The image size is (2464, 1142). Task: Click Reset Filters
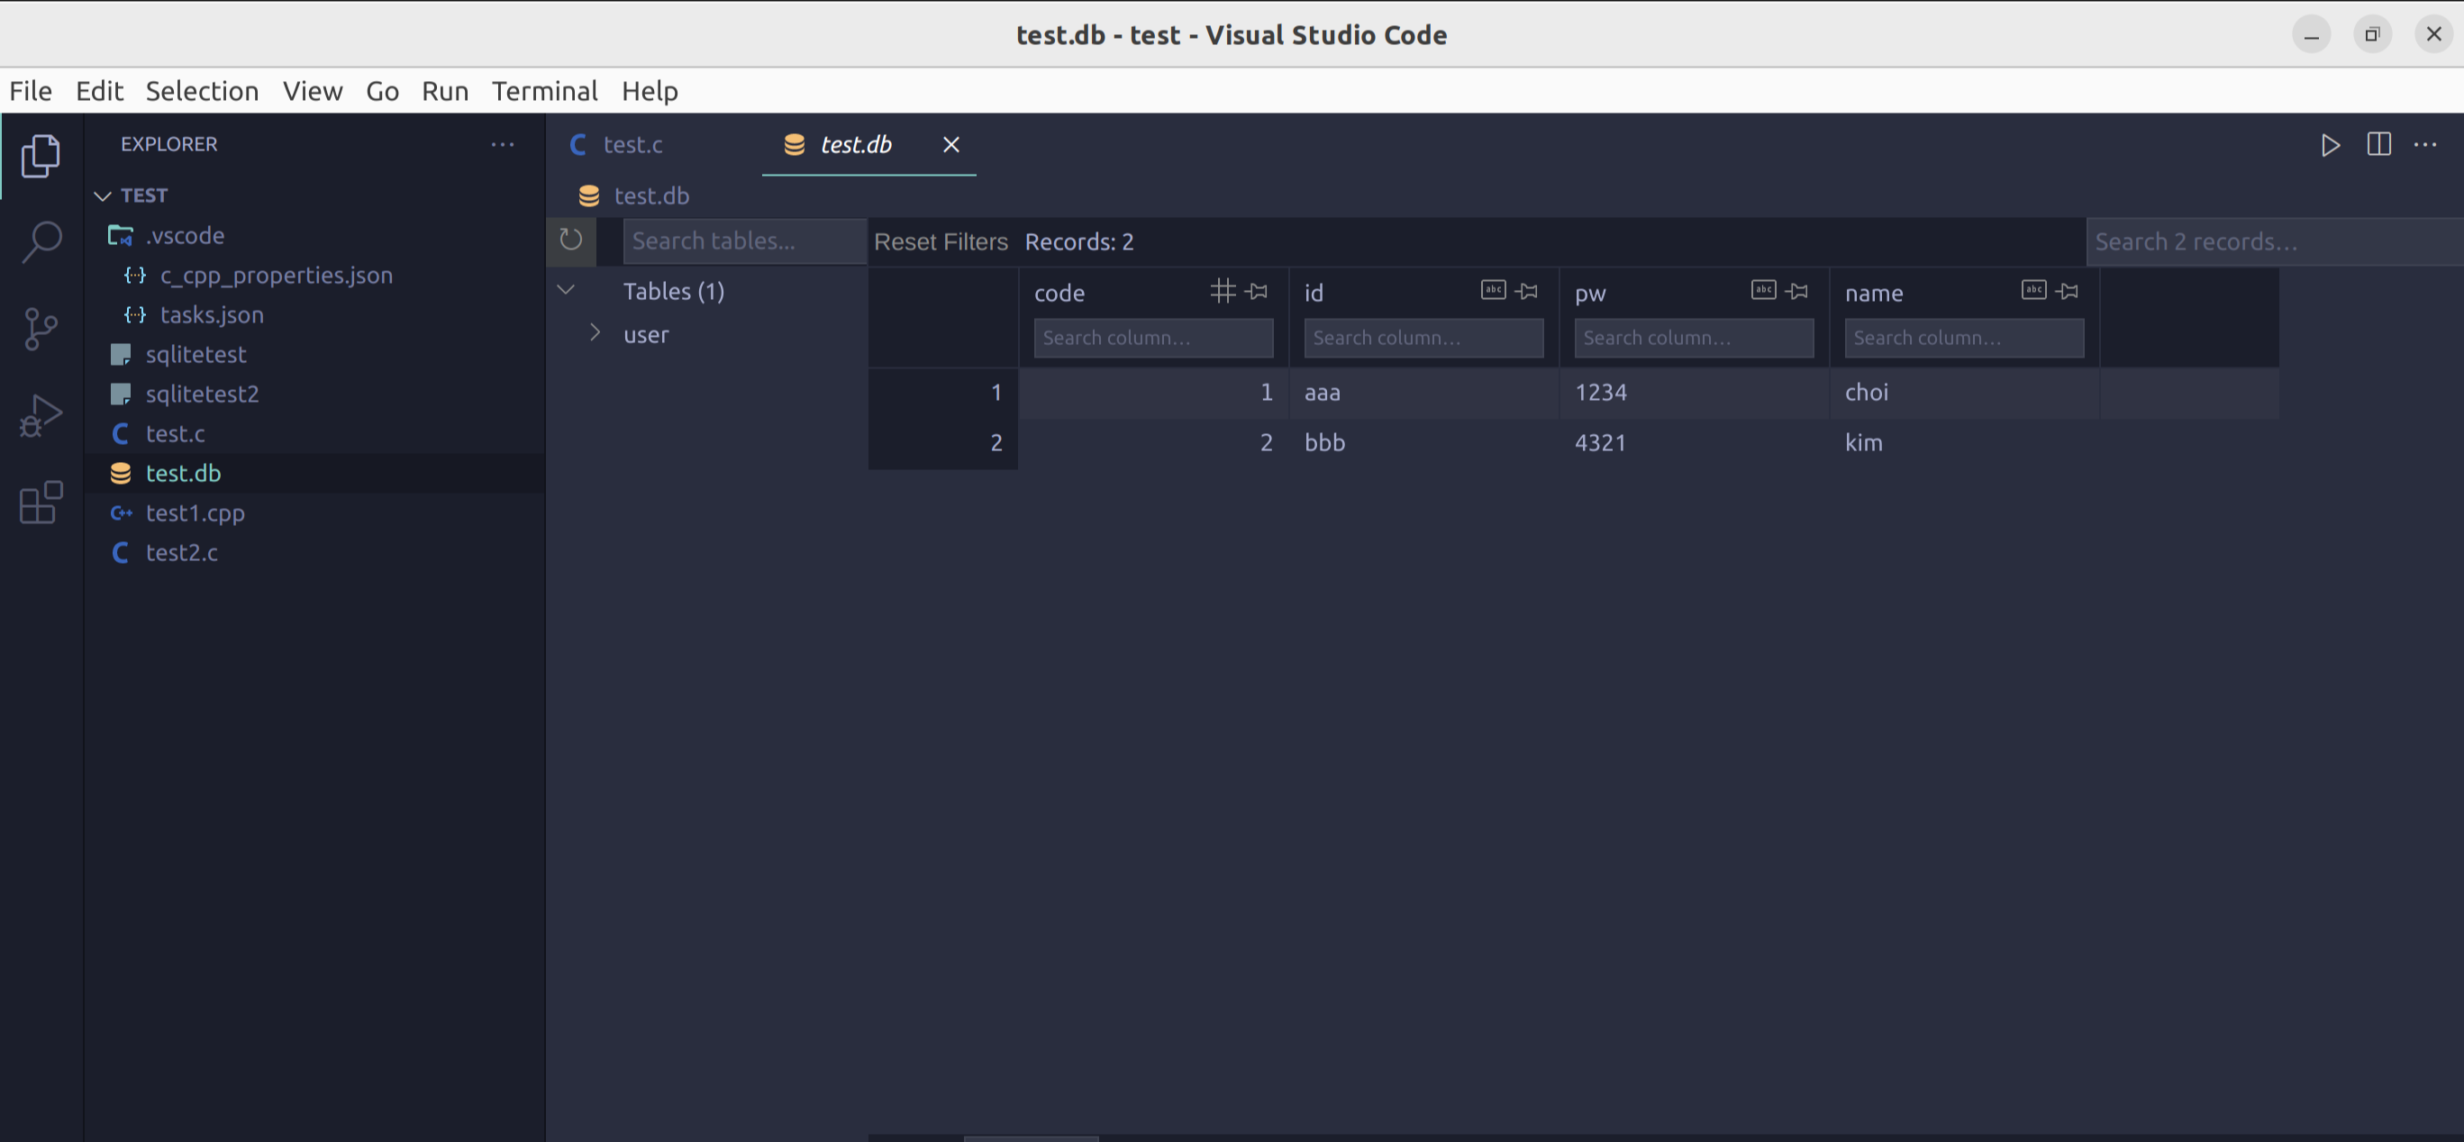pyautogui.click(x=941, y=242)
